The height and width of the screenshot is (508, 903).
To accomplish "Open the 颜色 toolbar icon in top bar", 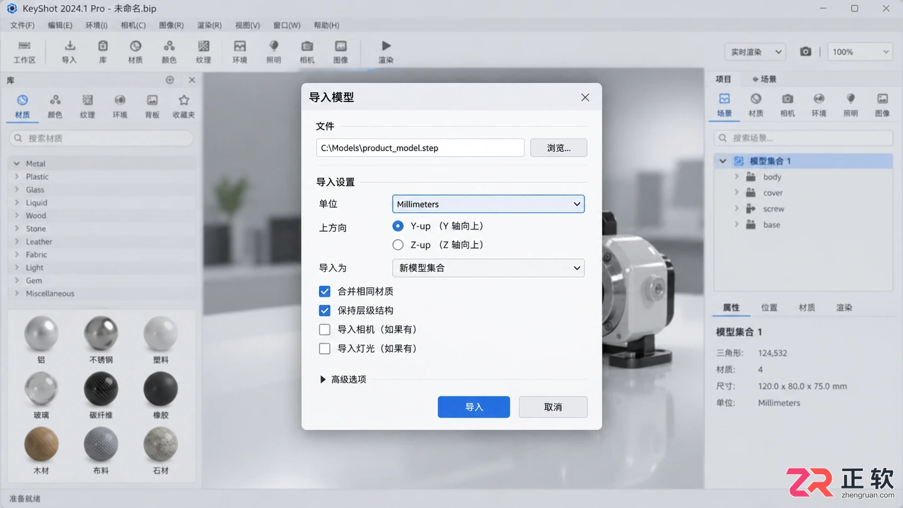I will tap(169, 46).
